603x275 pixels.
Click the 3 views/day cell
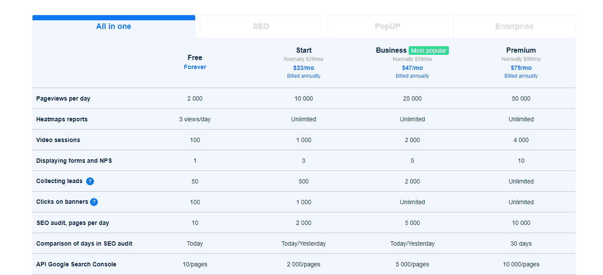(x=195, y=119)
